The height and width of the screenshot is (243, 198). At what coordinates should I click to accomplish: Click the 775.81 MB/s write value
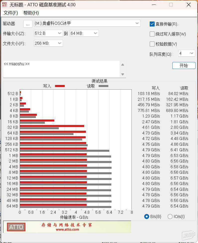coord(149,110)
